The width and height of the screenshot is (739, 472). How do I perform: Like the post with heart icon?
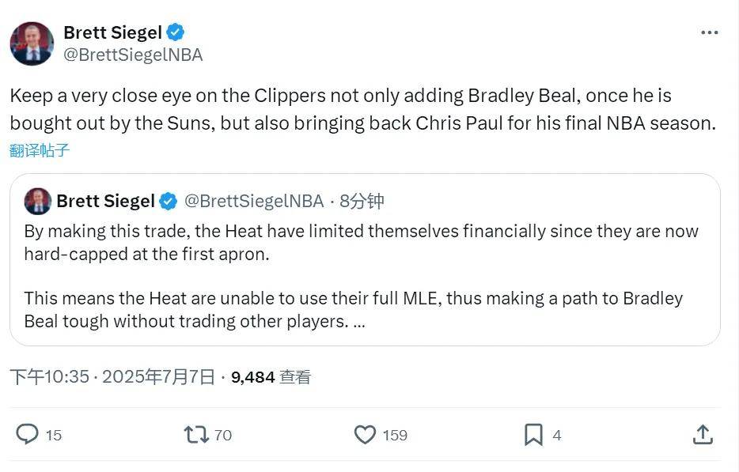click(x=365, y=434)
